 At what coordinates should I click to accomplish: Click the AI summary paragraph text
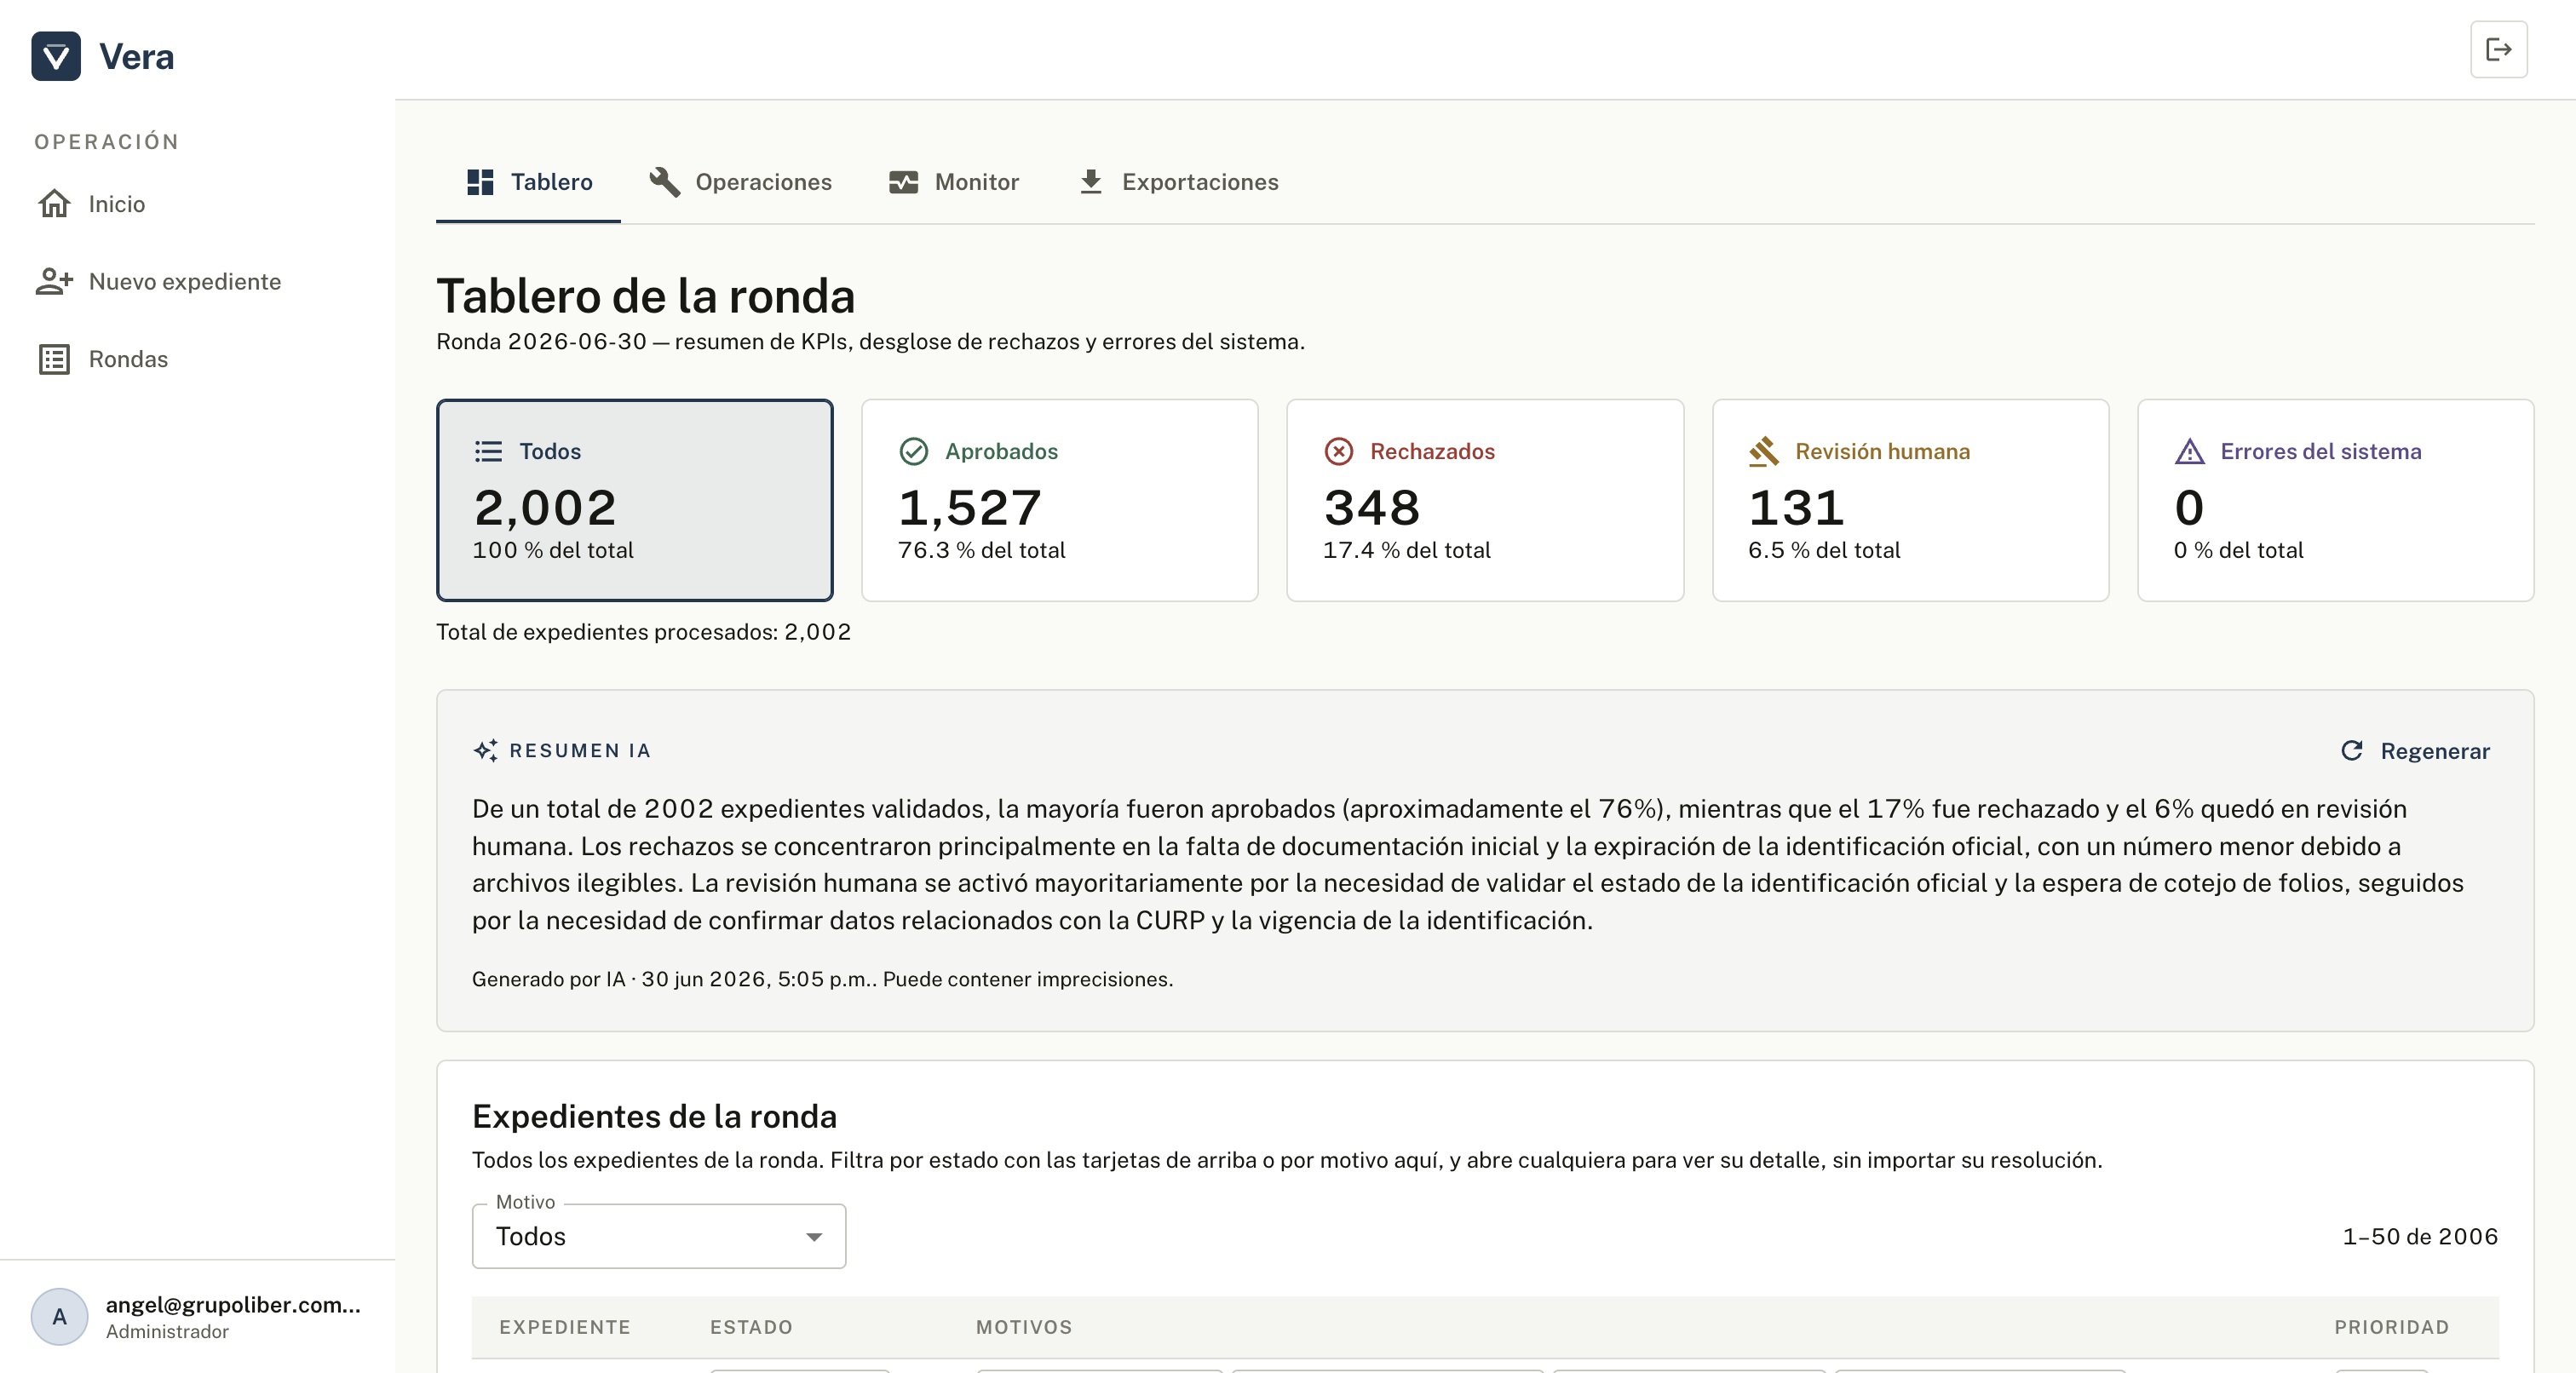click(x=1468, y=864)
